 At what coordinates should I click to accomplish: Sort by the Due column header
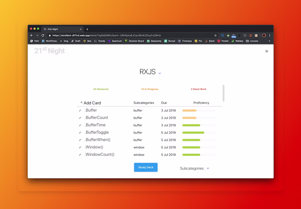pos(164,103)
